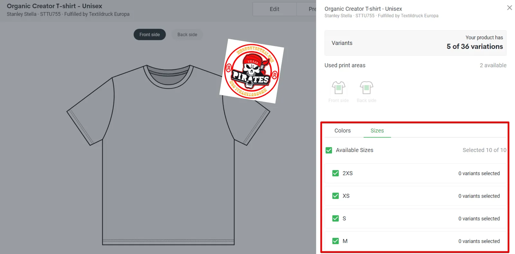
Task: Click the Organic Creator T-shirt title in the panel
Action: click(363, 9)
